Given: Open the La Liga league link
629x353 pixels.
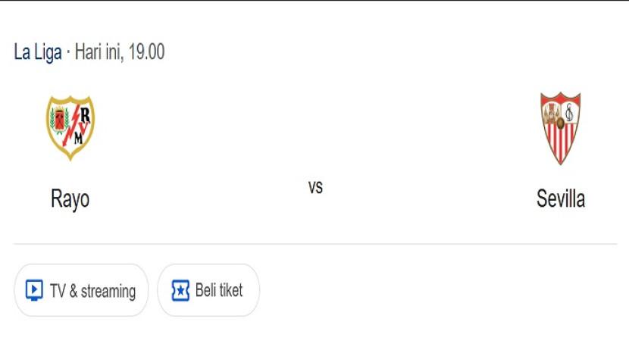Looking at the screenshot, I should pos(38,53).
